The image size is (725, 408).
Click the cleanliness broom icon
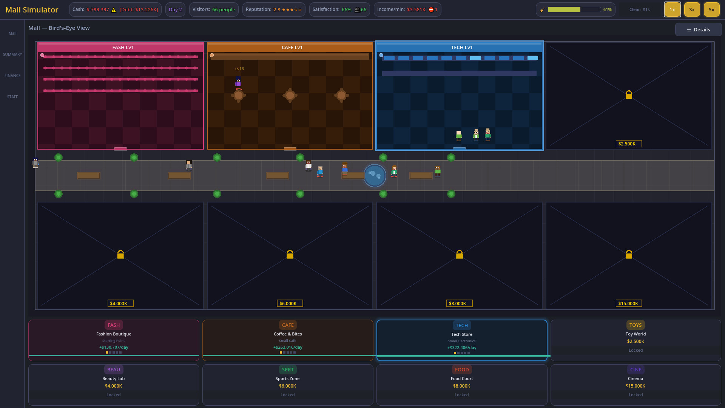point(542,10)
